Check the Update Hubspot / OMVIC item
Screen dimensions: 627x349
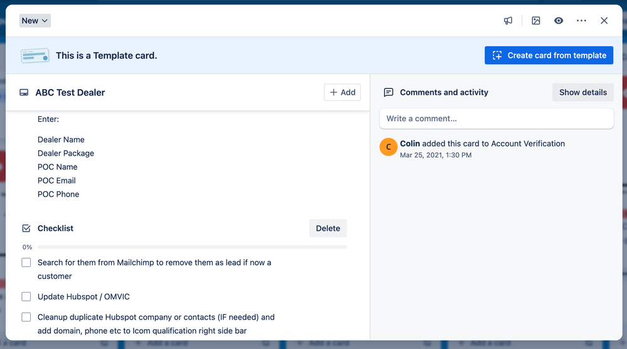pos(26,297)
